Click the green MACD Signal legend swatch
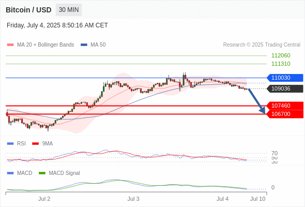 click(x=42, y=173)
